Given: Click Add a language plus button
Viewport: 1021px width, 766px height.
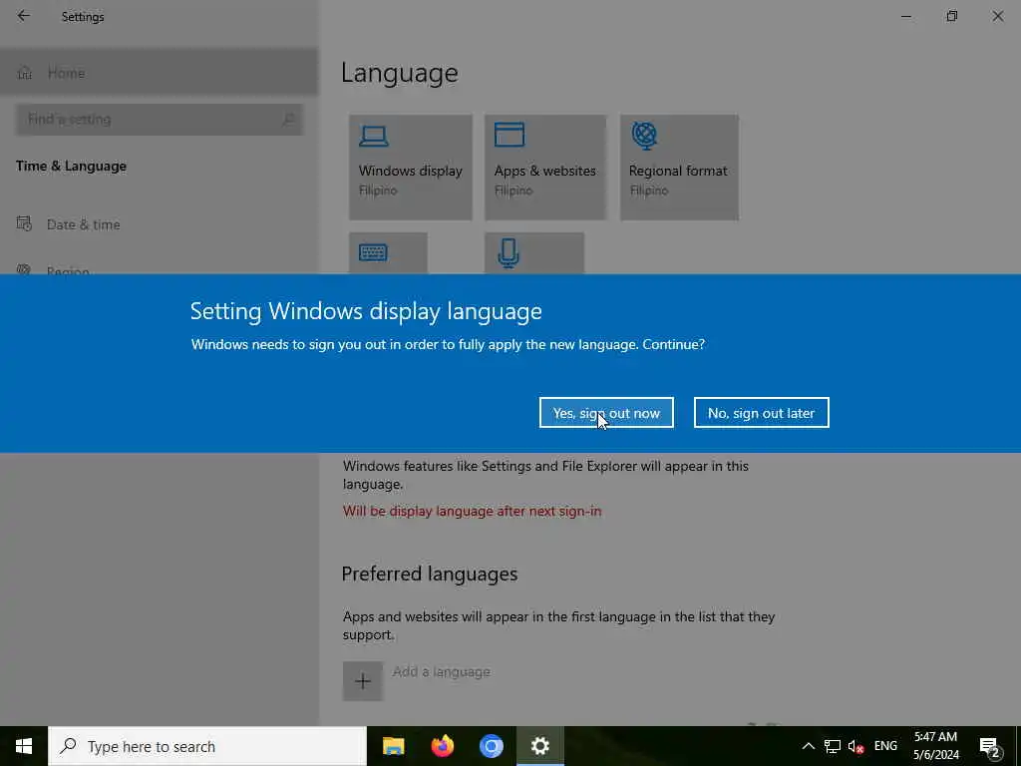Looking at the screenshot, I should tap(363, 681).
